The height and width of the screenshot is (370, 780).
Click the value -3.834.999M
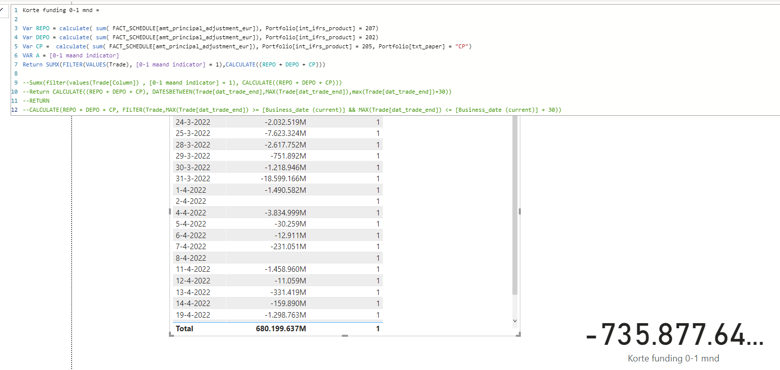click(285, 213)
